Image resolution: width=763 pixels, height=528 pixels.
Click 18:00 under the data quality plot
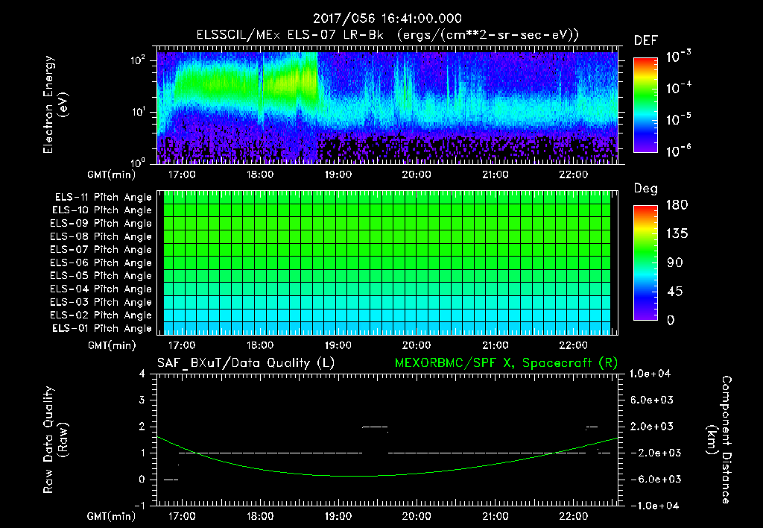(260, 516)
